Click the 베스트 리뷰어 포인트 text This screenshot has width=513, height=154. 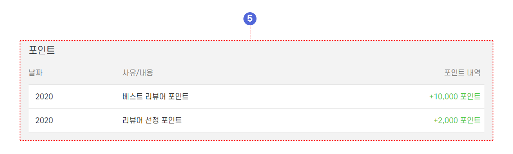tap(155, 97)
